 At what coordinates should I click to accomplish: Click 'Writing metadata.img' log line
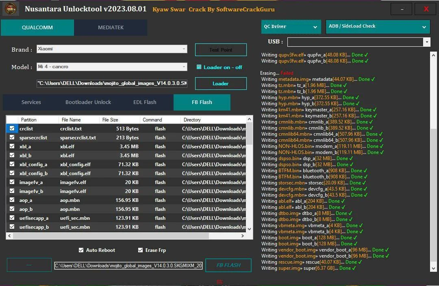318,79
